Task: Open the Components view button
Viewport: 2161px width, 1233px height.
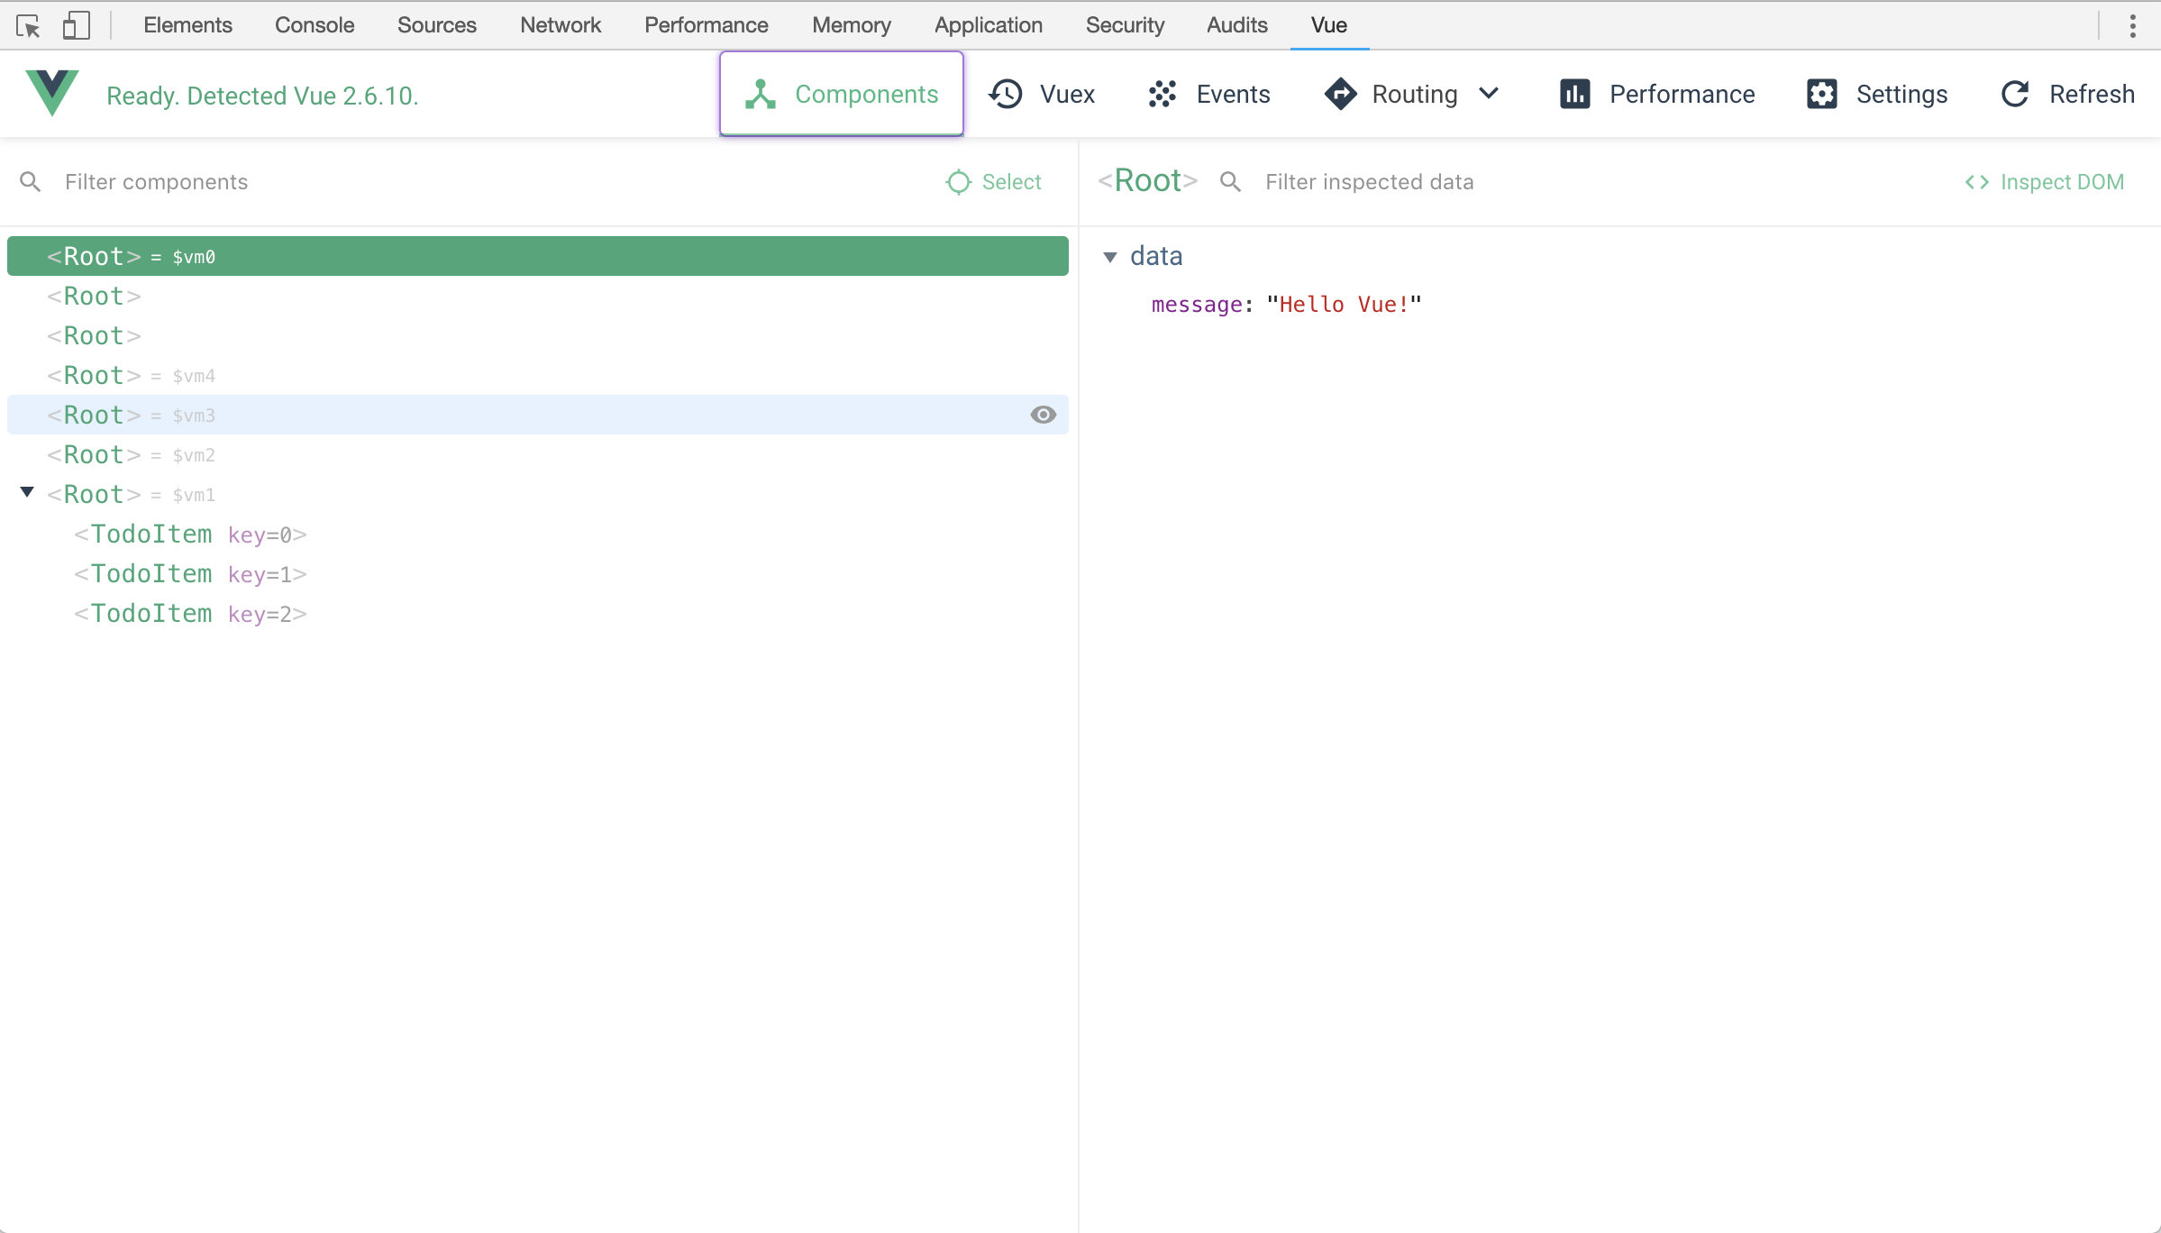Action: (x=842, y=94)
